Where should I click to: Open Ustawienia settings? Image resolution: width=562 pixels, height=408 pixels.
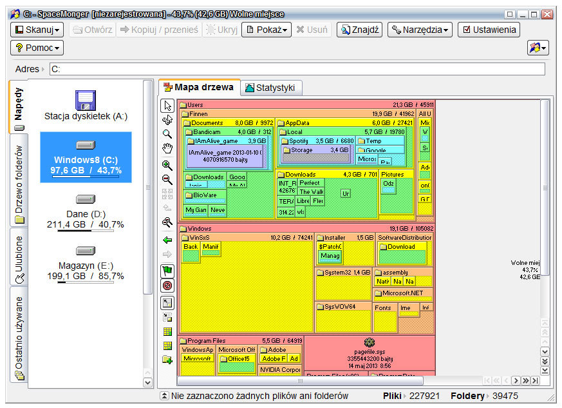tap(489, 30)
